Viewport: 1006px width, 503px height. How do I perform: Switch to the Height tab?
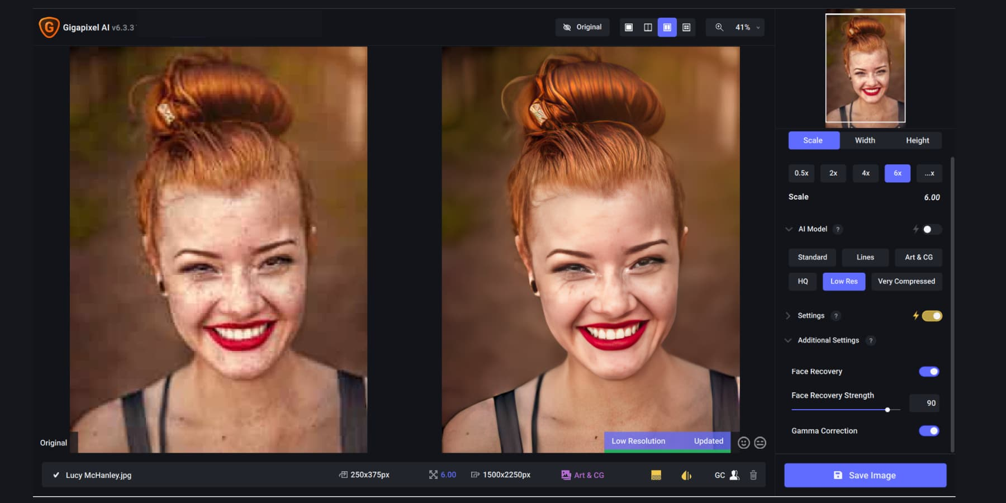tap(917, 140)
